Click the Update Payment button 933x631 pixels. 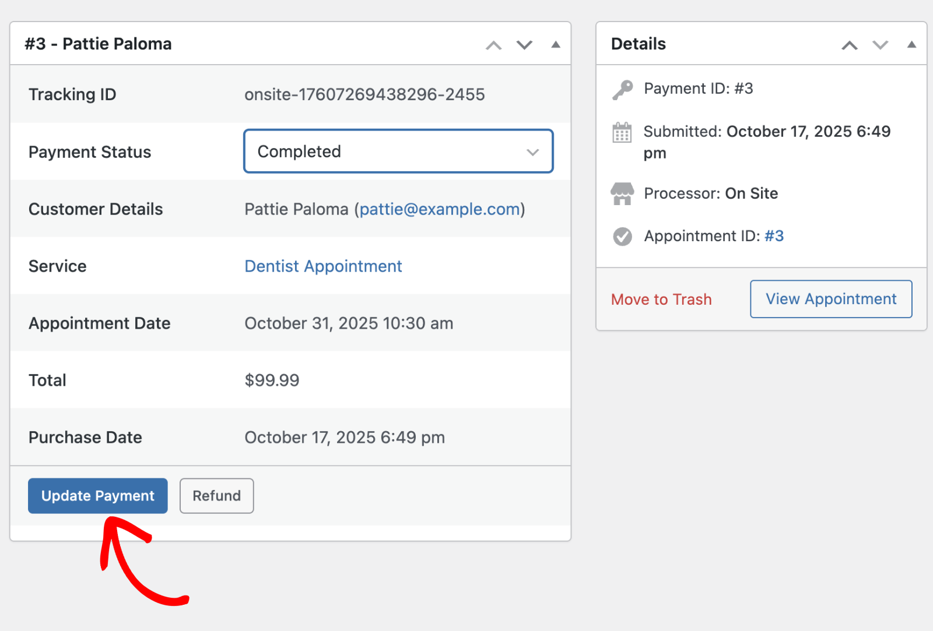click(x=98, y=496)
